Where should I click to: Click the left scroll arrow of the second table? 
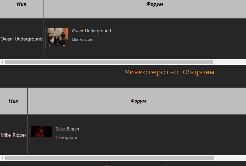(x=2, y=158)
